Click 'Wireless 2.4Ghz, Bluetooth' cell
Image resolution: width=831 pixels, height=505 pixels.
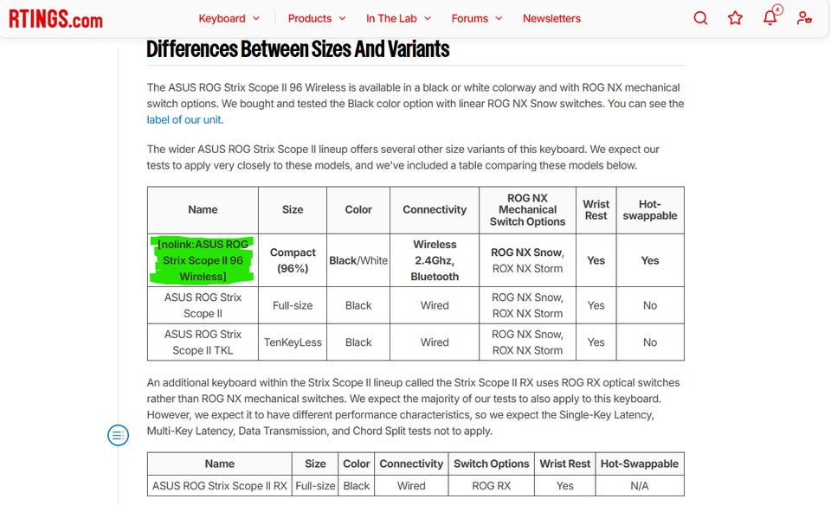click(435, 260)
